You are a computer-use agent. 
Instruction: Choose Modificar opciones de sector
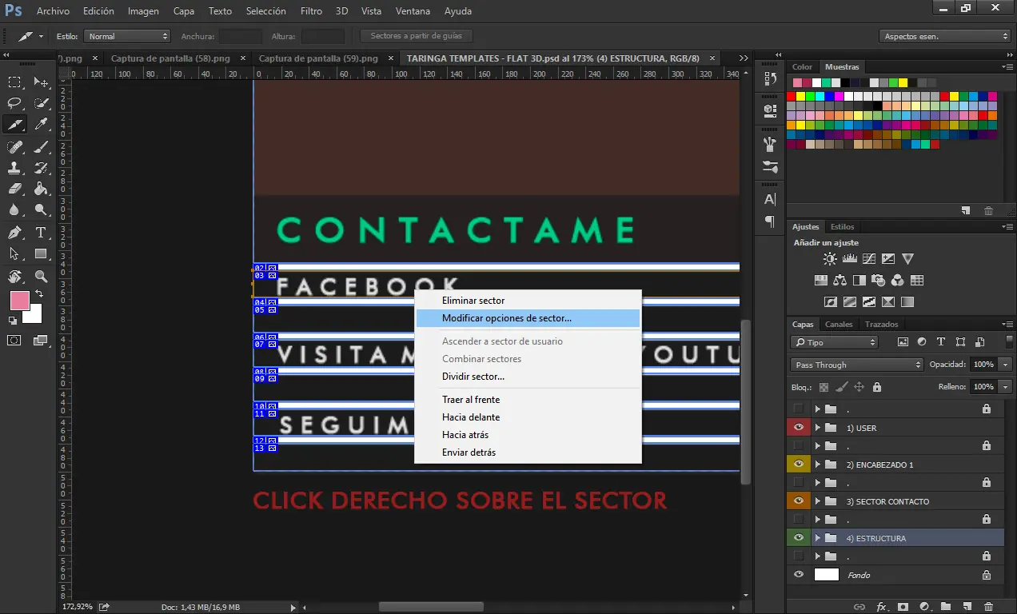[x=528, y=318]
